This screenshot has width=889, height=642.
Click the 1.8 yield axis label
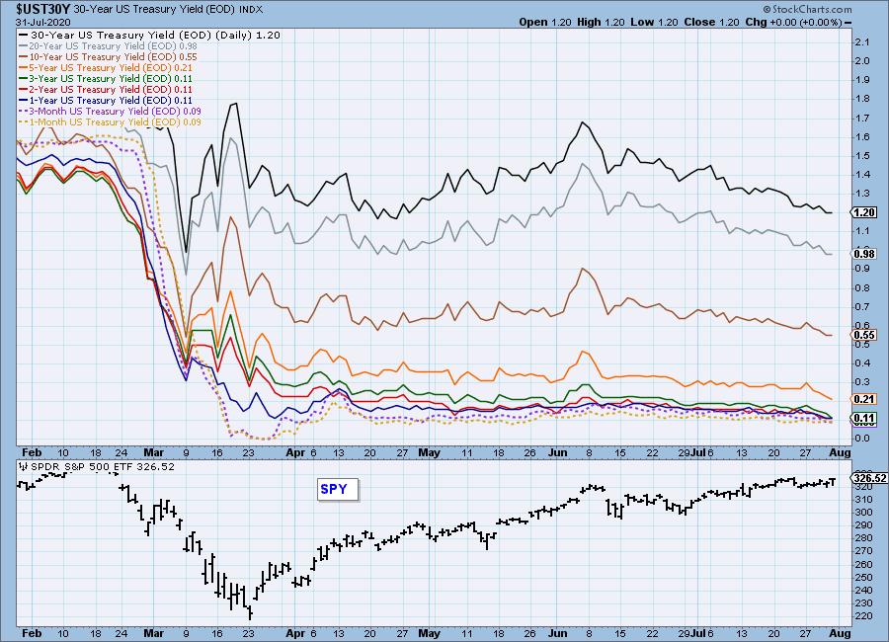click(x=861, y=99)
